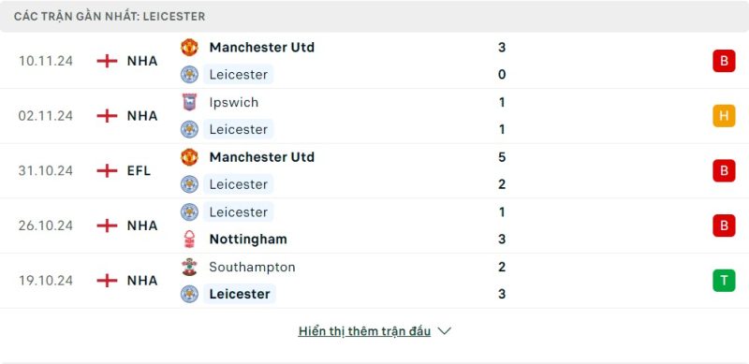The width and height of the screenshot is (749, 364).
Task: Open Manchester Utd team in EFL match
Action: click(x=262, y=157)
